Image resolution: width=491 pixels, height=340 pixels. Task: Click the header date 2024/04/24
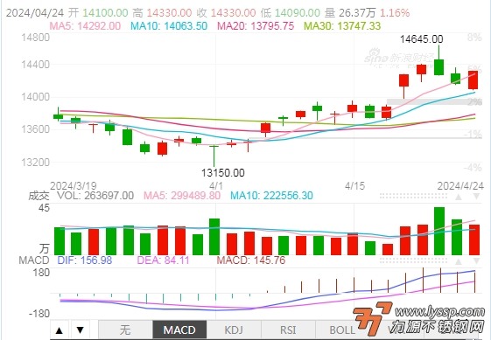coord(35,13)
